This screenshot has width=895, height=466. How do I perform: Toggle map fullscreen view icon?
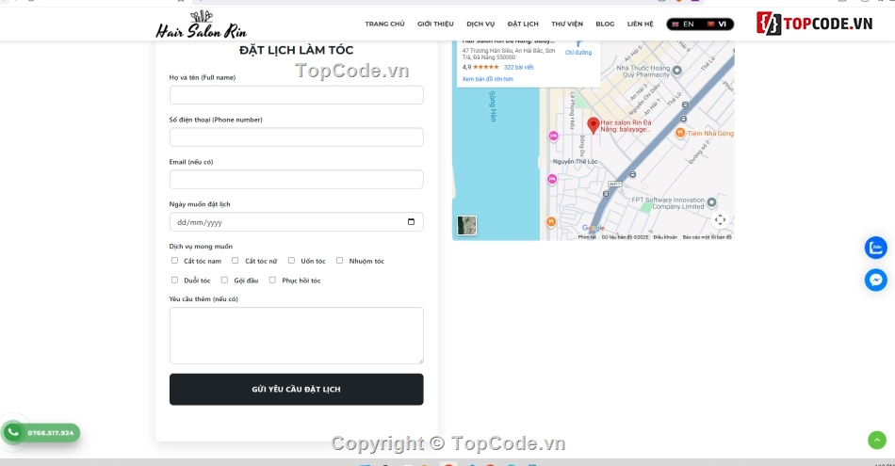pos(720,219)
